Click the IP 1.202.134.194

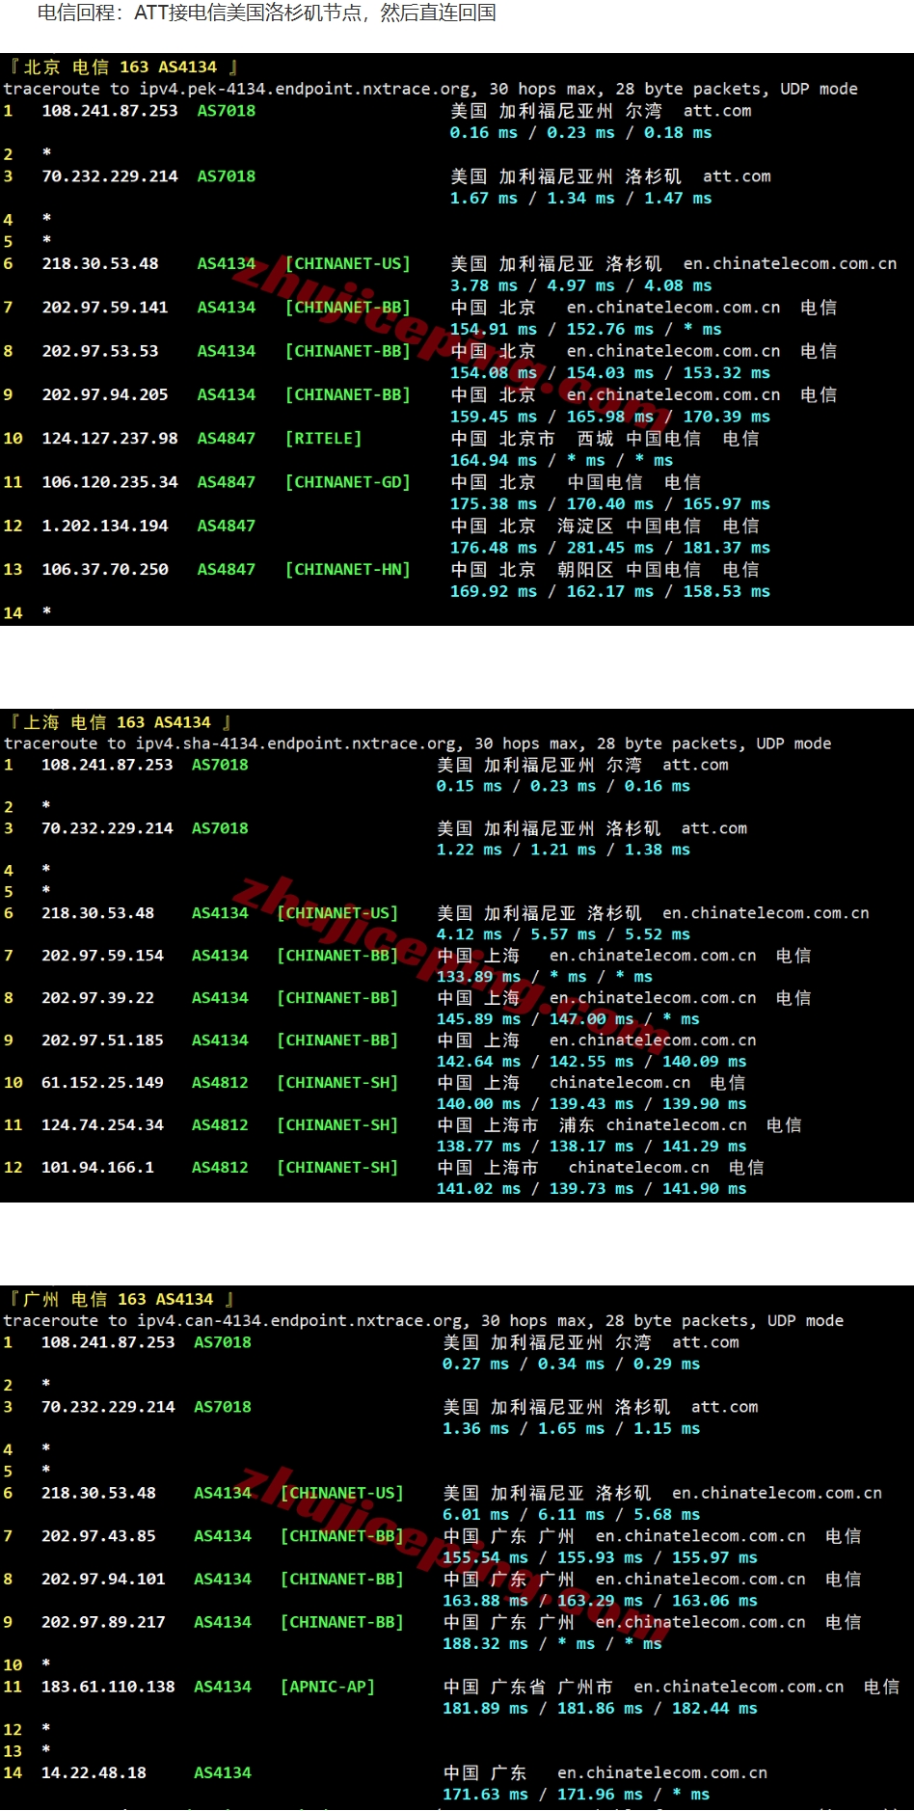tap(105, 526)
